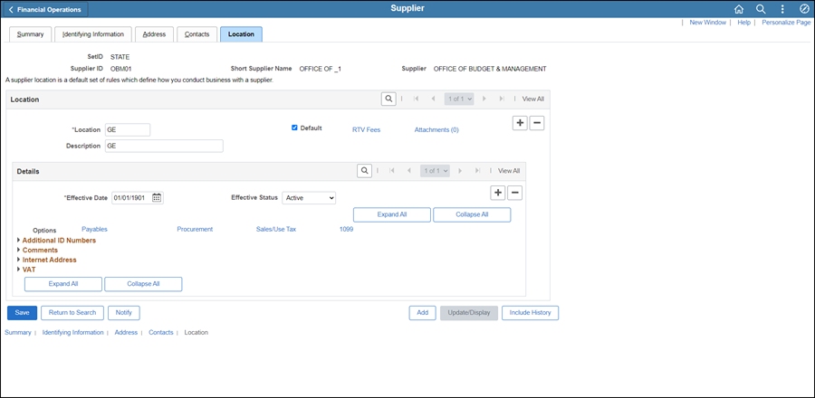The width and height of the screenshot is (815, 398).
Task: Open the header search magnifier icon
Action: click(761, 9)
